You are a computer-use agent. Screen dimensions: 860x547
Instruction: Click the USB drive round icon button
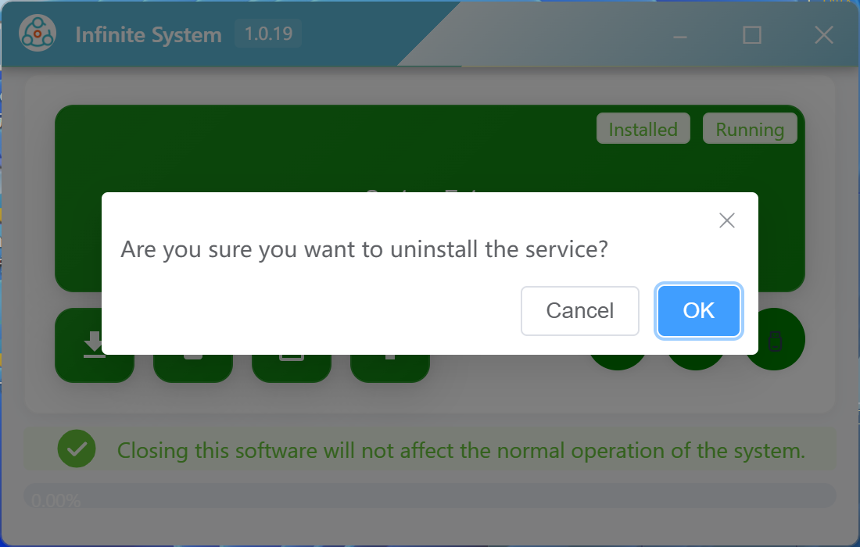[775, 340]
